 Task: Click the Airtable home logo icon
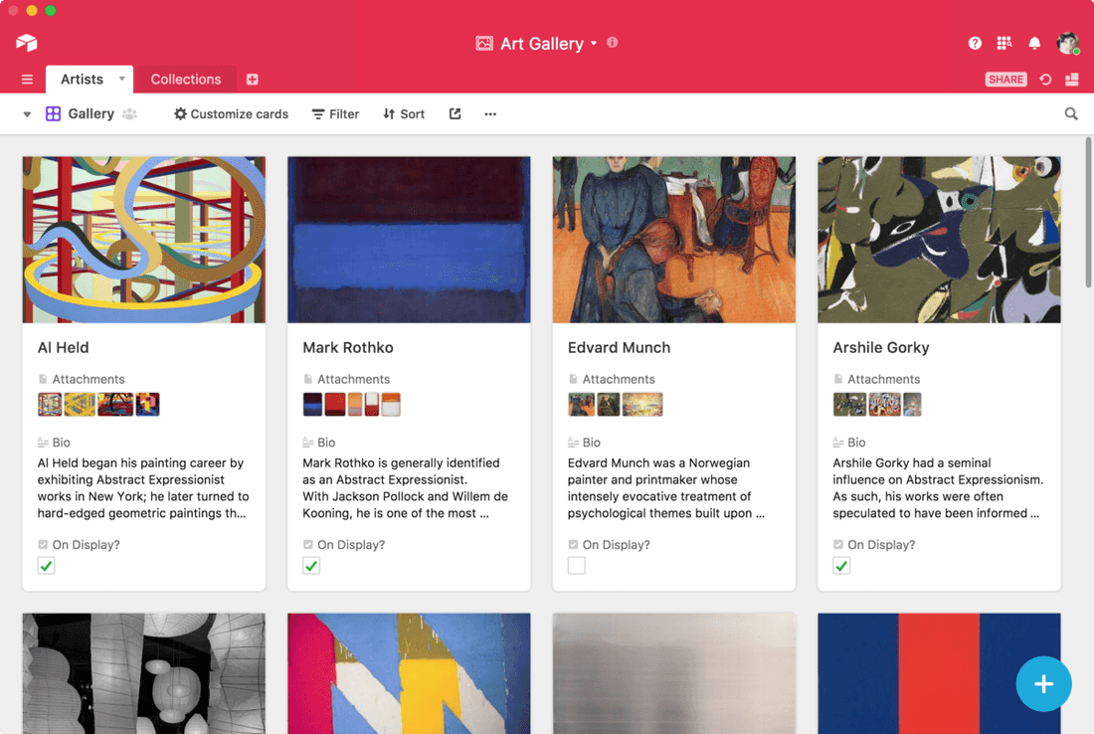(x=27, y=43)
